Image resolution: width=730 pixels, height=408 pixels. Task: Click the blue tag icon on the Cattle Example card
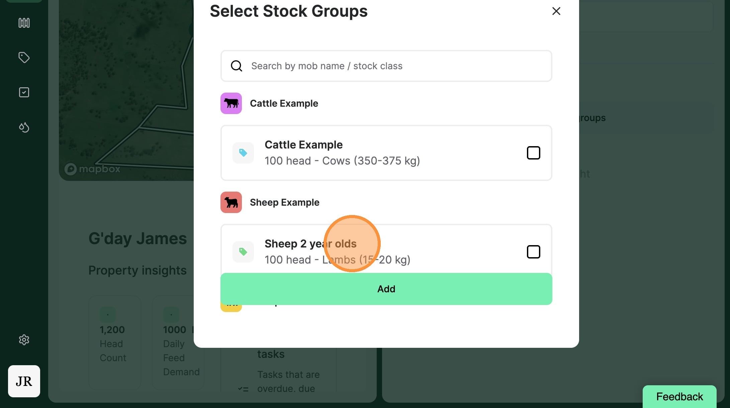click(243, 153)
